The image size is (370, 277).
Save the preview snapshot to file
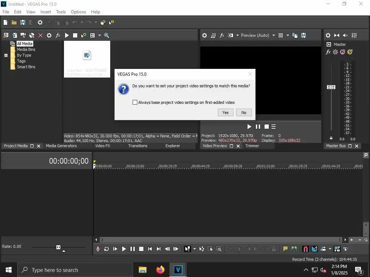[x=304, y=35]
